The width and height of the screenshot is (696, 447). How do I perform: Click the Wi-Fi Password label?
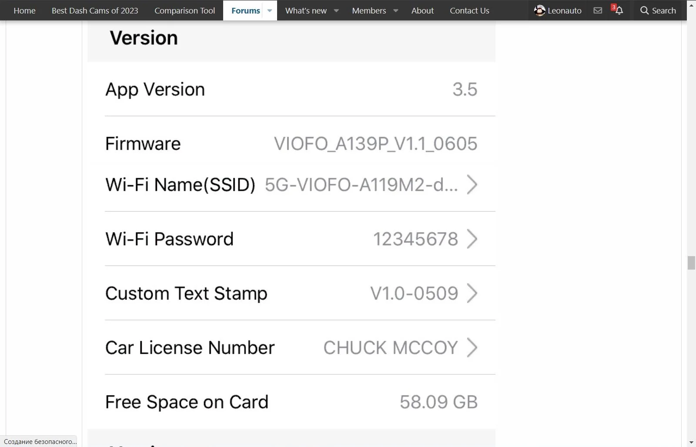click(x=169, y=239)
